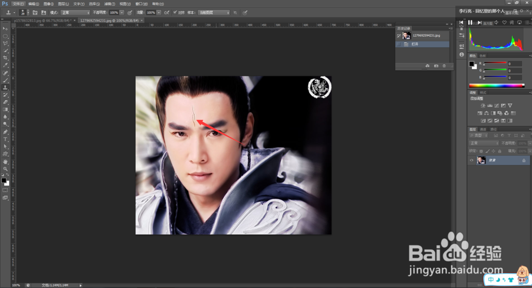Select the Dodge tool
The height and width of the screenshot is (288, 532).
click(x=5, y=124)
